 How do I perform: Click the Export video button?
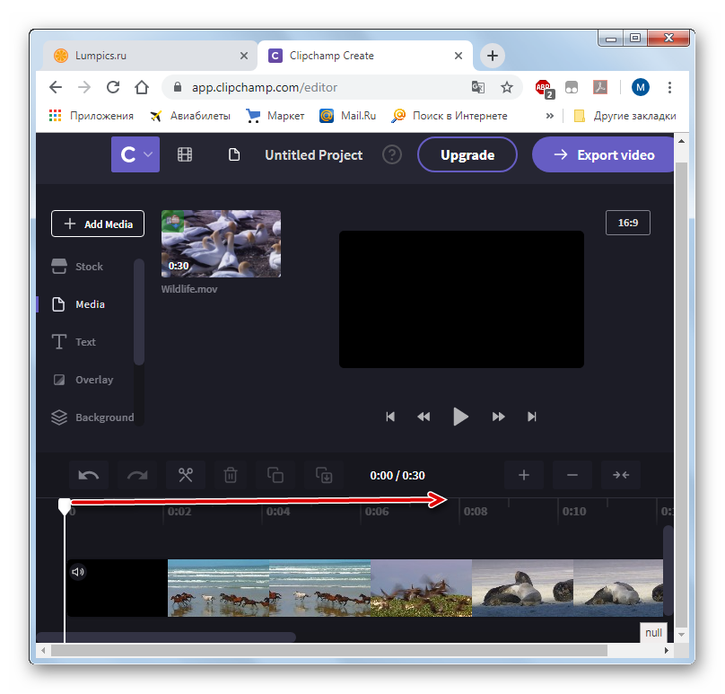pyautogui.click(x=604, y=154)
